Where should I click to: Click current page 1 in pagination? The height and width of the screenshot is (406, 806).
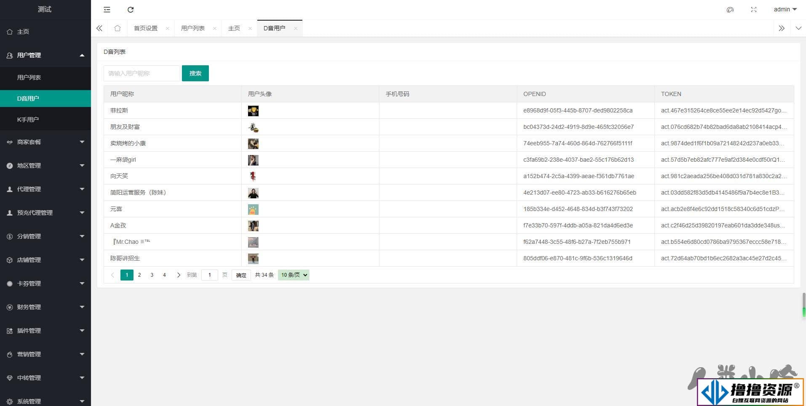(x=127, y=275)
